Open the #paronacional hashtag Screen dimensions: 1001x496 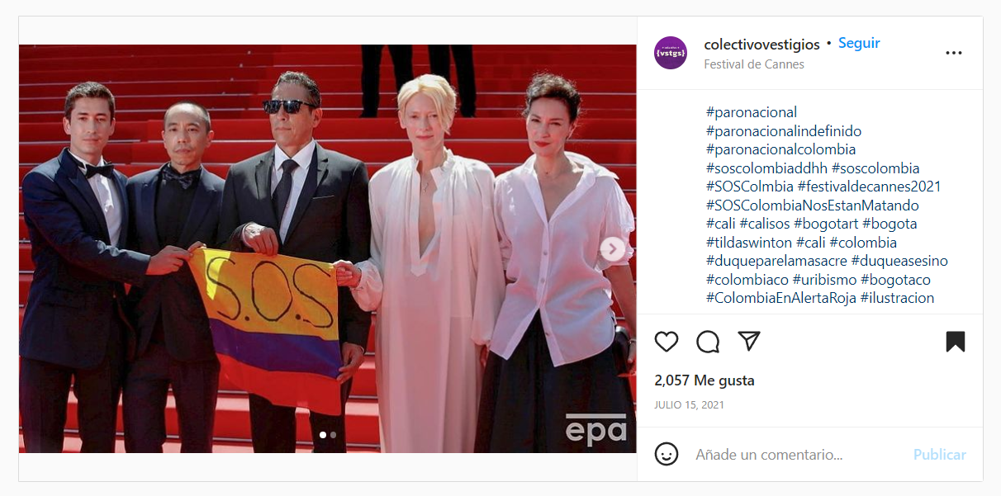coord(752,112)
